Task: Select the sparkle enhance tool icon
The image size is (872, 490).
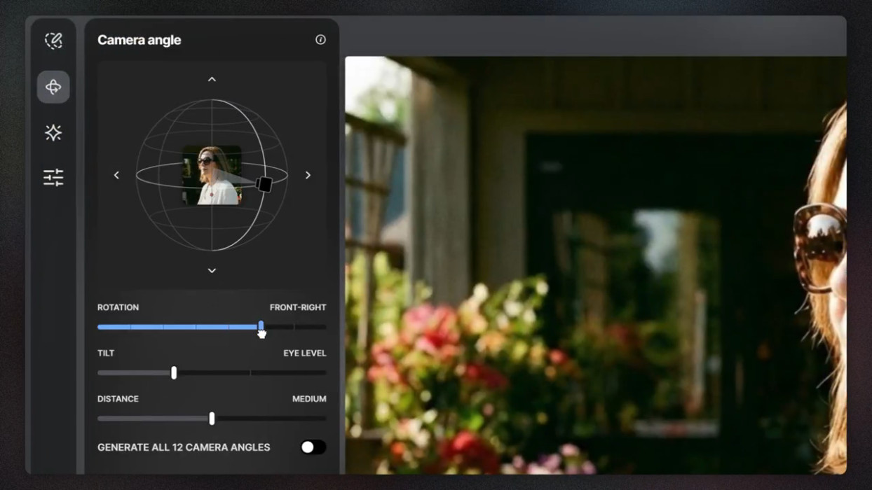Action: click(x=53, y=132)
